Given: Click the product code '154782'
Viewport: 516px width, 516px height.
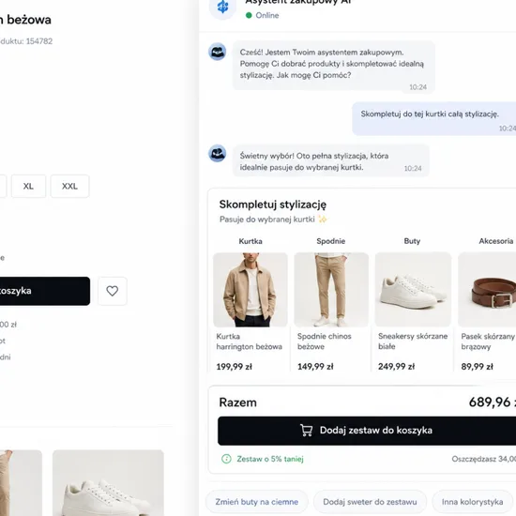Looking at the screenshot, I should click(39, 41).
